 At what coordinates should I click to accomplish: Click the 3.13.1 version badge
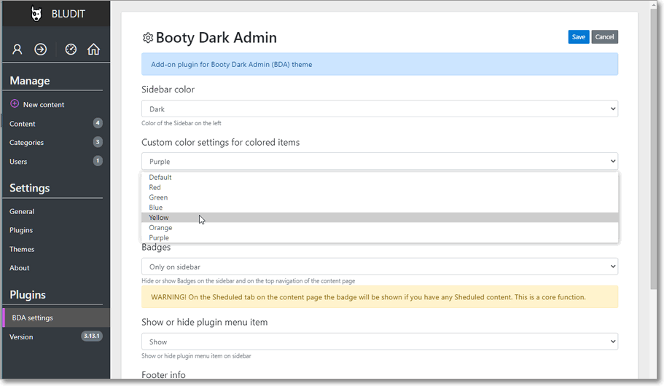pyautogui.click(x=91, y=336)
